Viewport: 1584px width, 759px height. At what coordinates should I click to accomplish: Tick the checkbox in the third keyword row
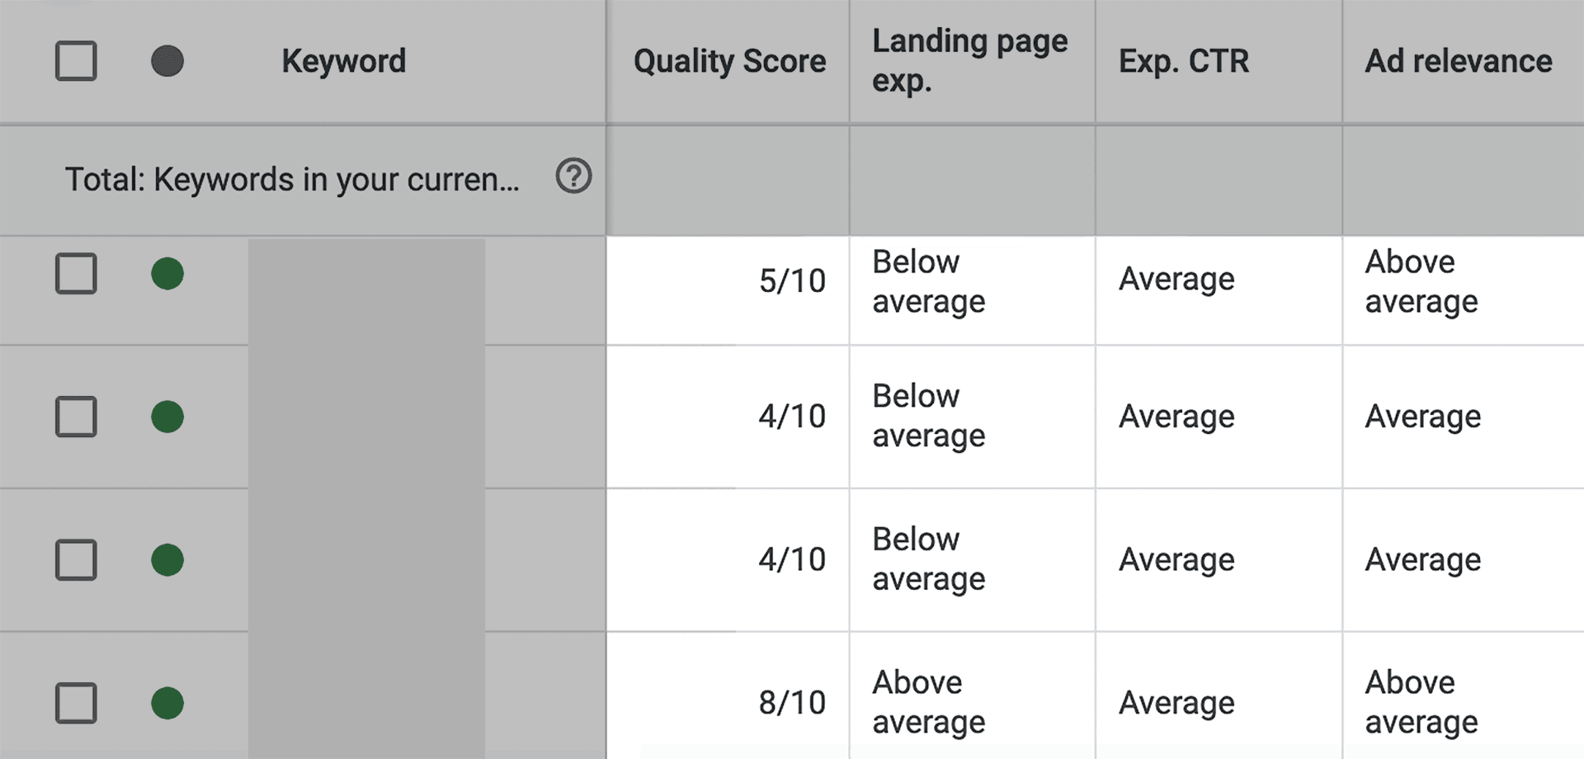76,560
